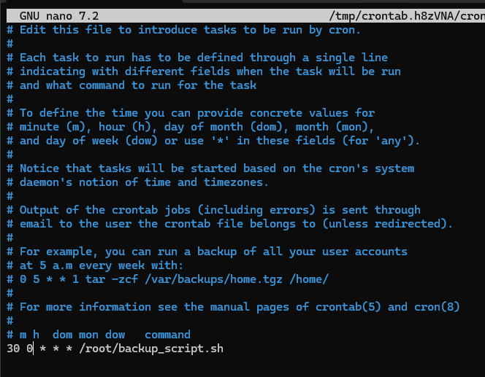Screen dimensions: 485x377
Task: Click 'cron(8)' at end of manual line
Action: coord(437,307)
